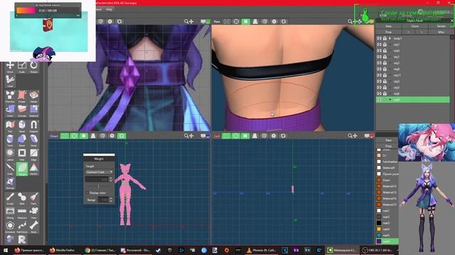Select the Paint brush tool
455x255 pixels.
click(33, 198)
